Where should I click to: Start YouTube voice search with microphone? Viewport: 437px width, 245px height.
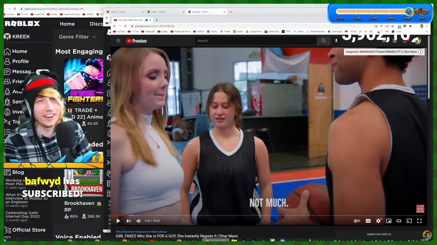(x=336, y=41)
